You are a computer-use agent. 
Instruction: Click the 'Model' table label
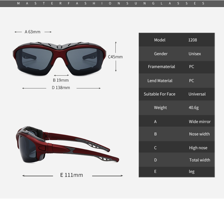160,40
